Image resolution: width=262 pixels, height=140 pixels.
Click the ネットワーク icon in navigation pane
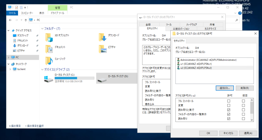[x=13, y=64]
